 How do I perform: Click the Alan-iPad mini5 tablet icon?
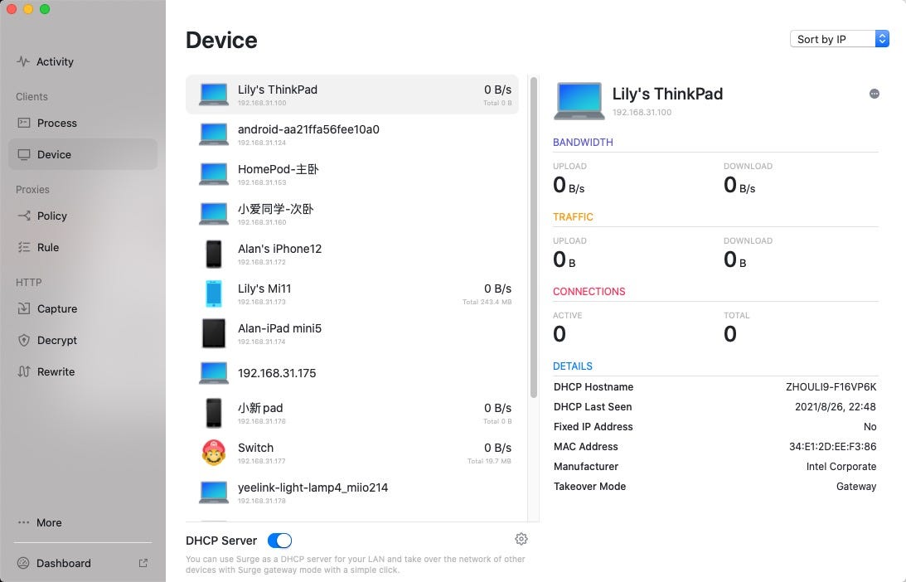point(214,333)
